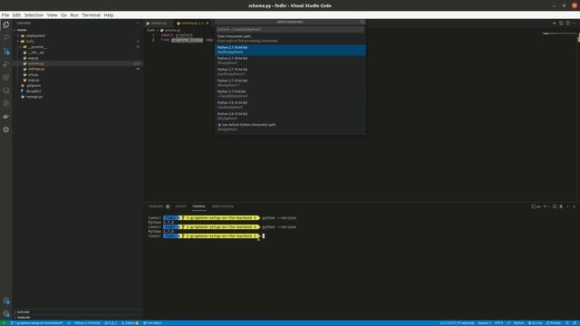Open Explorer panel More Actions ellipsis
Image resolution: width=580 pixels, height=326 pixels.
point(138,23)
